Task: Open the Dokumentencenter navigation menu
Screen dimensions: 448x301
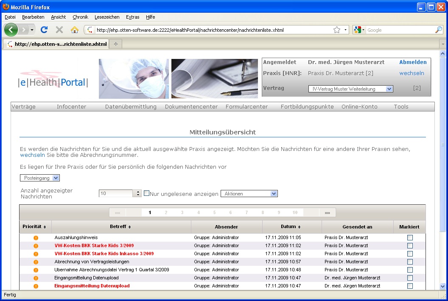Action: [191, 107]
